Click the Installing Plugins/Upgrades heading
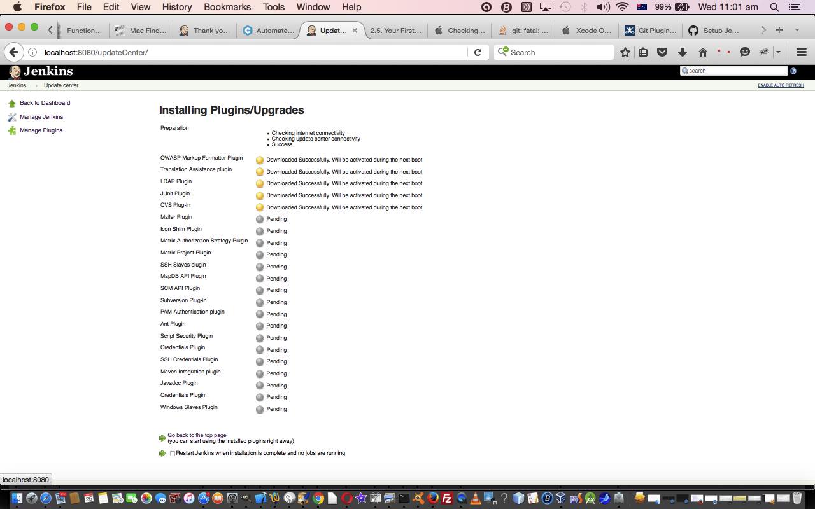This screenshot has width=815, height=509. tap(231, 110)
